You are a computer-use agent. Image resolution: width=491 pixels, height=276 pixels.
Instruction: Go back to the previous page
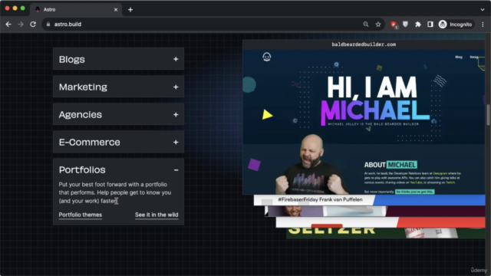[x=8, y=25]
